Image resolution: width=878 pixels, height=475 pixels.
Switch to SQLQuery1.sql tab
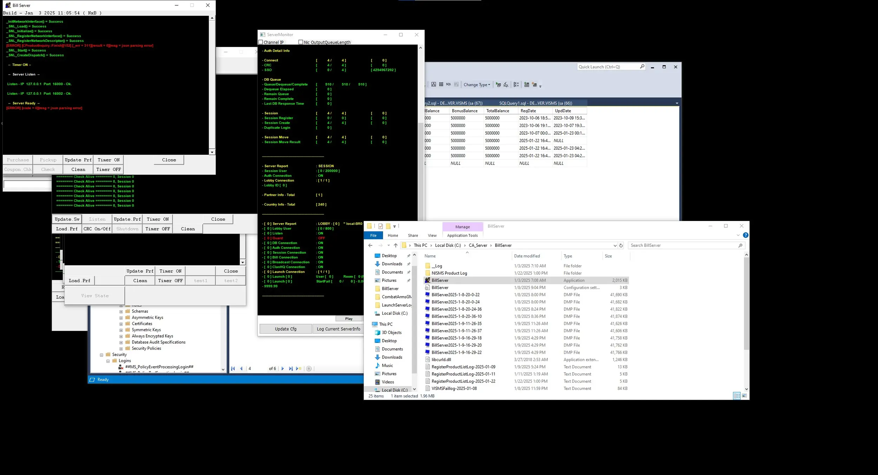pos(536,103)
